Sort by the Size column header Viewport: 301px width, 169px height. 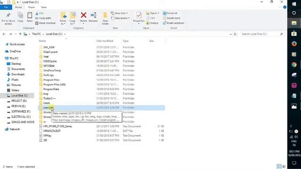151,41
